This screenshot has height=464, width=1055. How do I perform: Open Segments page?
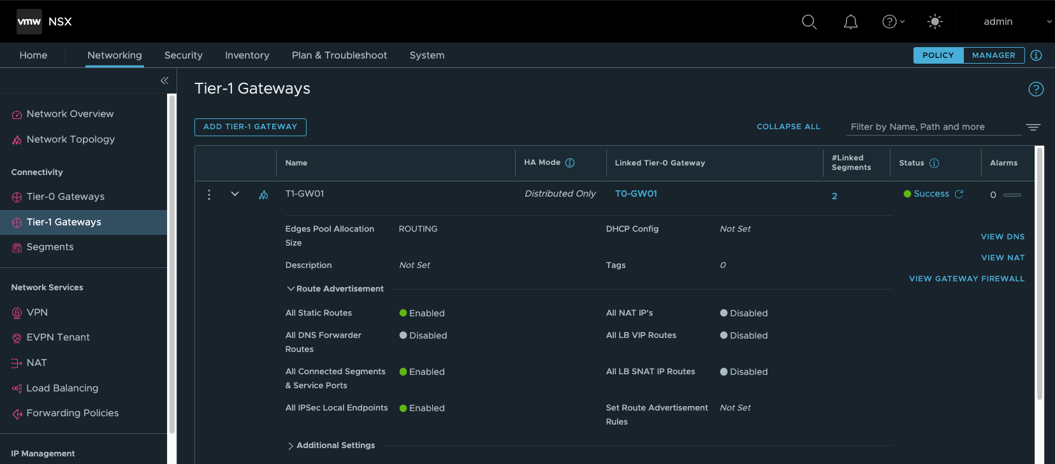point(50,247)
